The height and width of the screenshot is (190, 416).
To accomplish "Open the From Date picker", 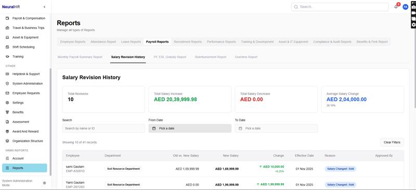I will 190,129.
